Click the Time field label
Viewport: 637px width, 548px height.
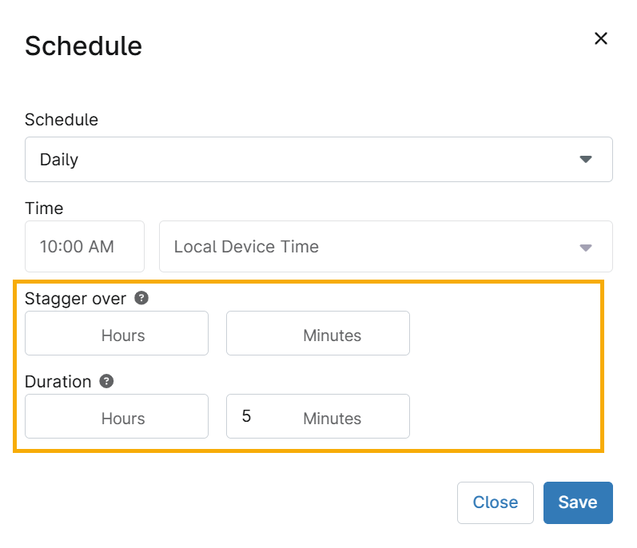(x=44, y=208)
